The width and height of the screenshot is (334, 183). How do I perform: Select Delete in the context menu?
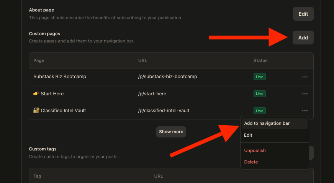coord(275,162)
